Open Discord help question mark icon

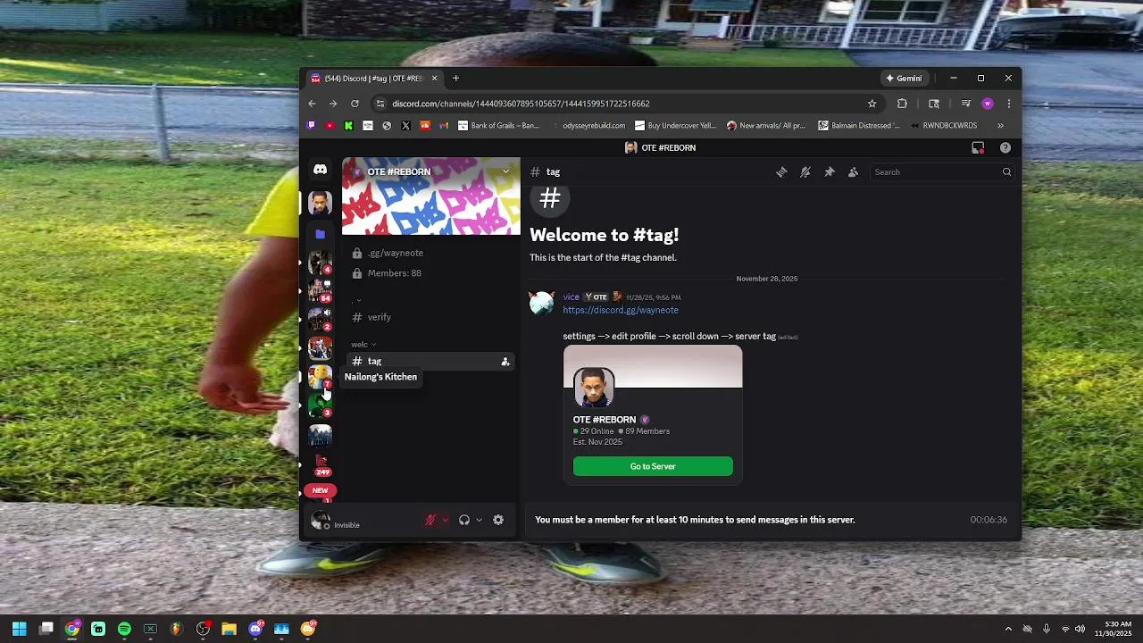point(1005,148)
